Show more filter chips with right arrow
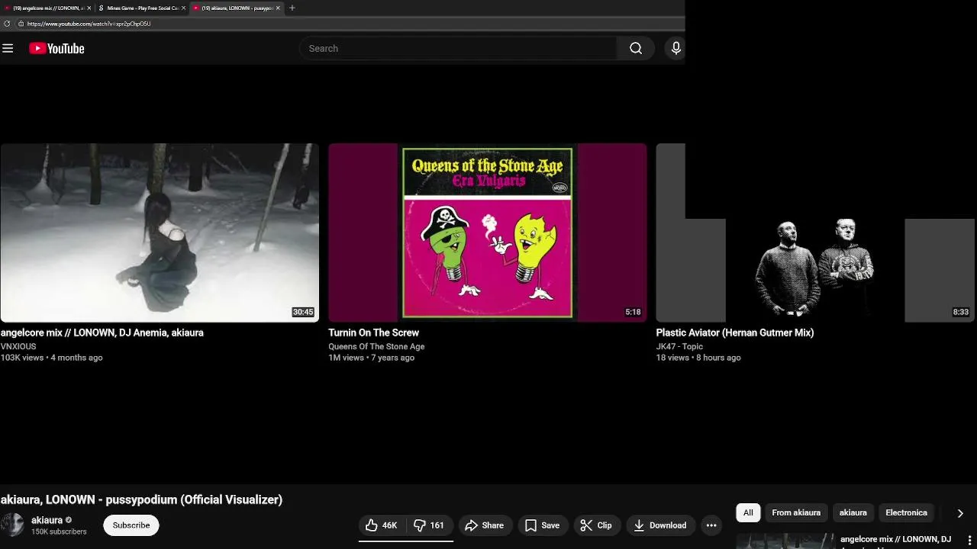Screen dimensions: 977x549 click(x=960, y=513)
